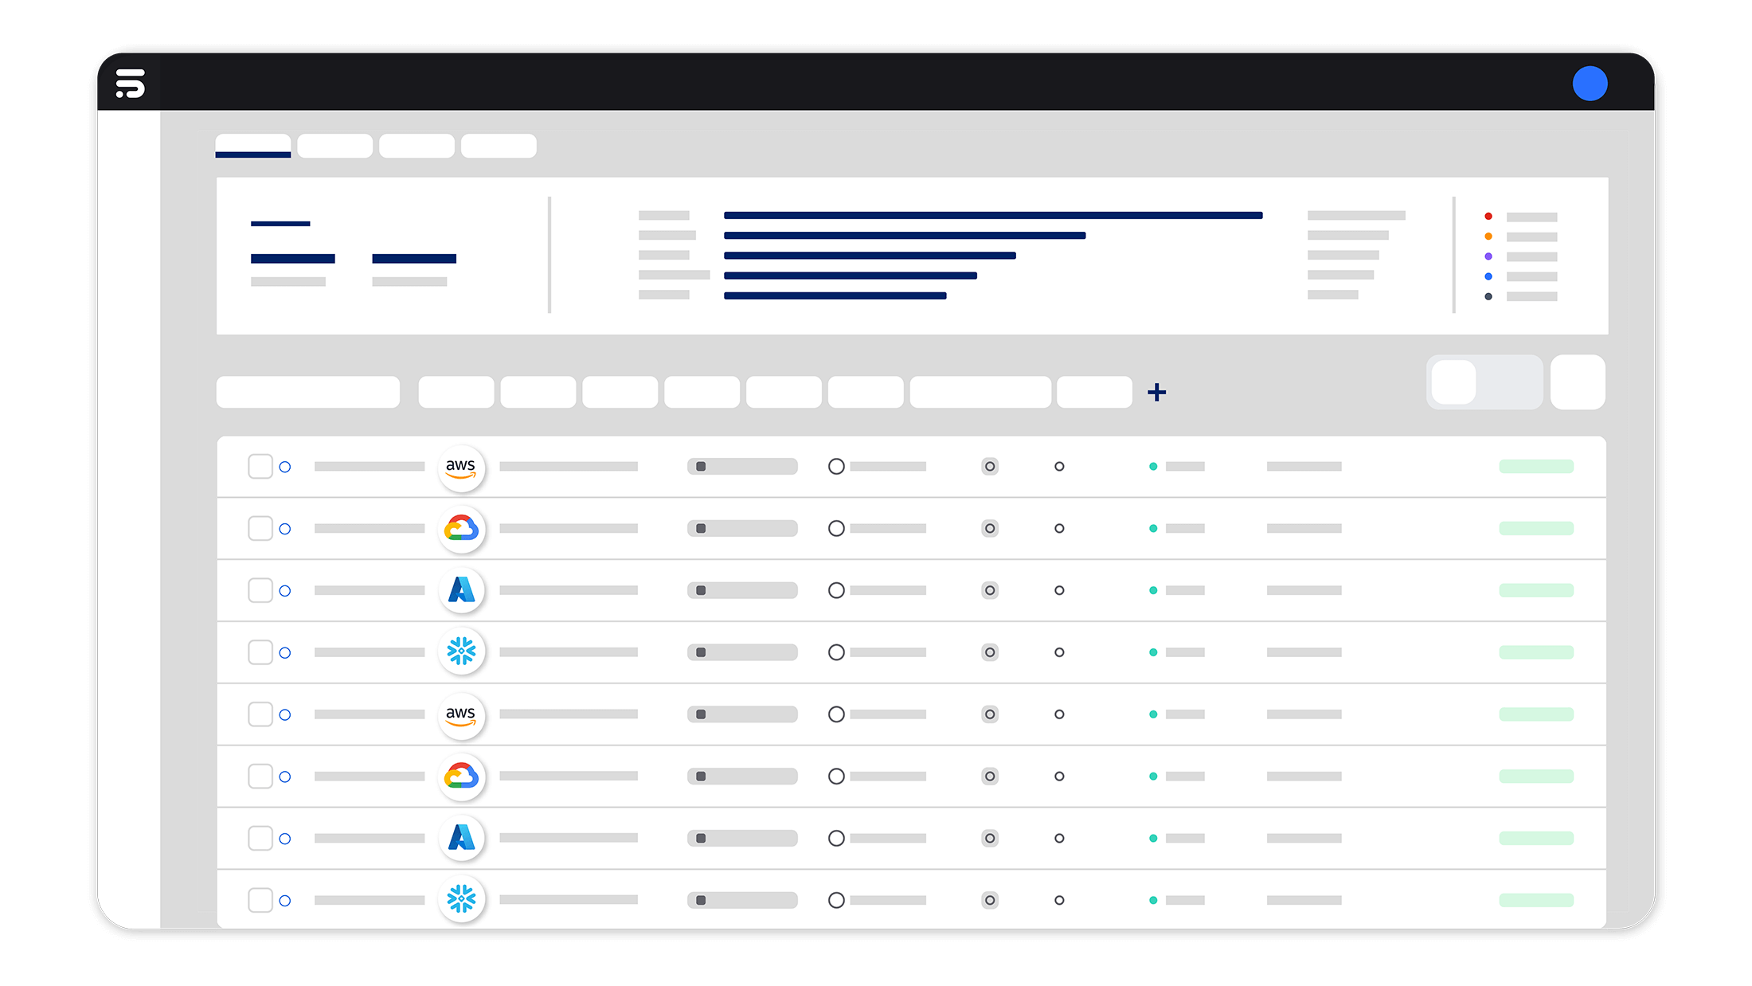Switch to the second tab
This screenshot has height=986, width=1752.
[335, 146]
